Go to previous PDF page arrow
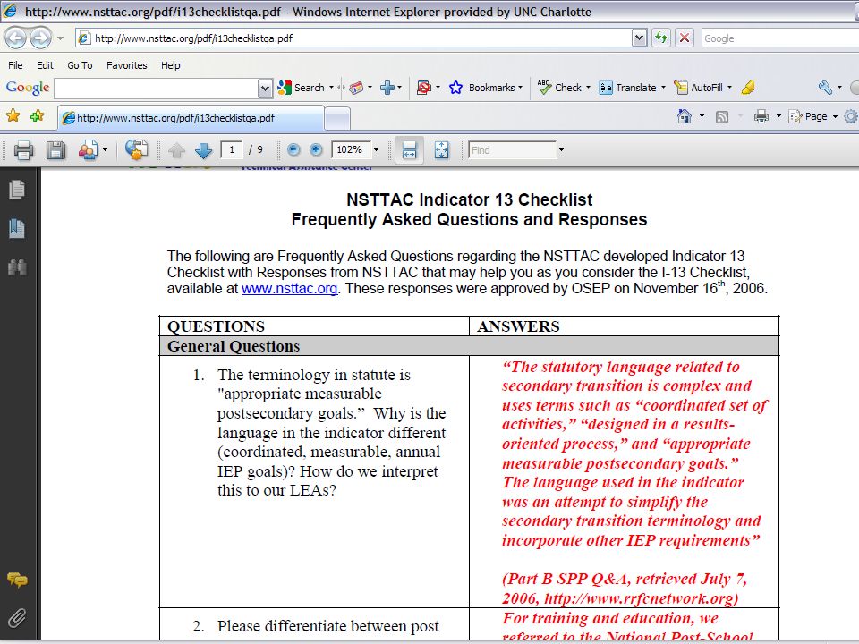859x644 pixels. pyautogui.click(x=176, y=150)
